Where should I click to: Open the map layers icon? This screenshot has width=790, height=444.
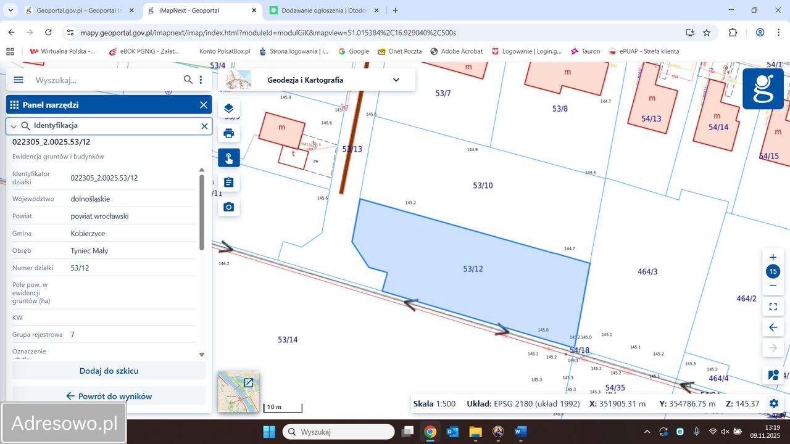point(228,109)
